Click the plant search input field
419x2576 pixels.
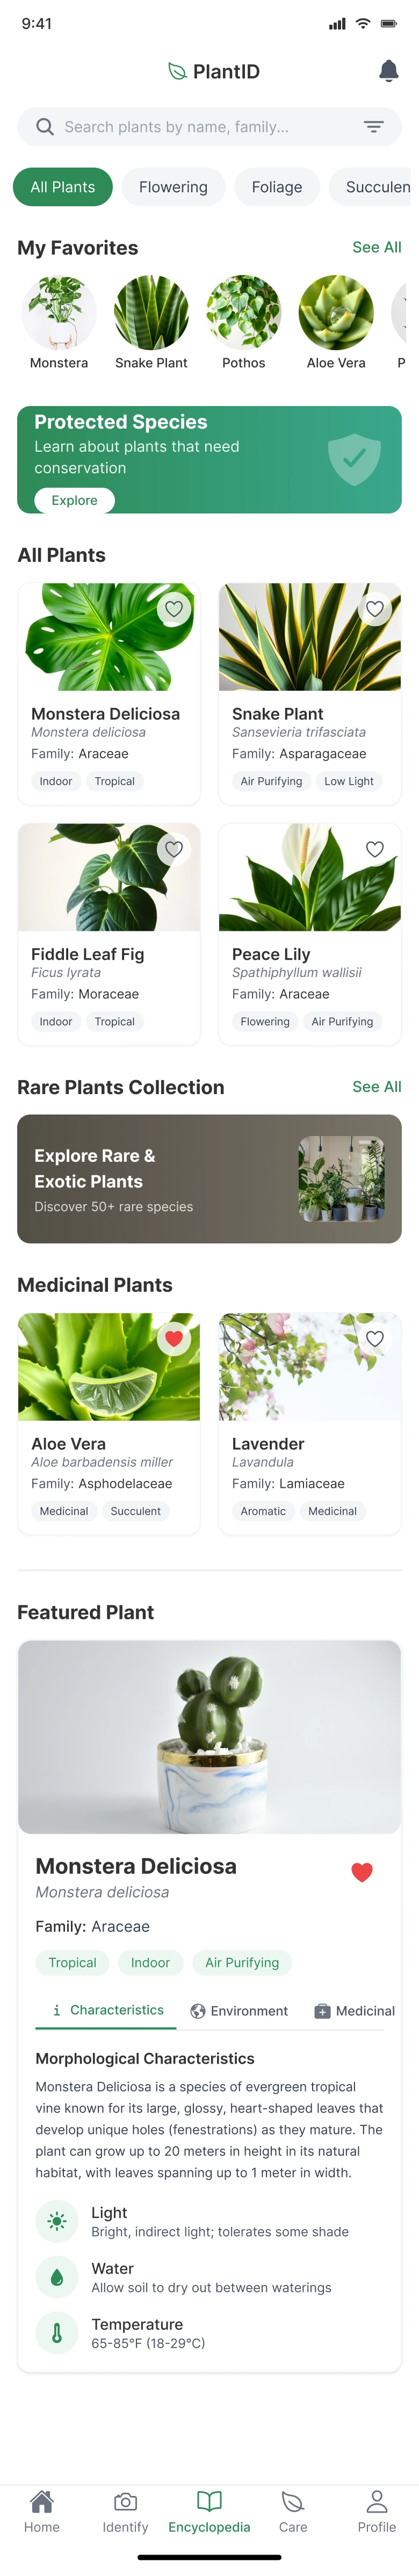[200, 127]
